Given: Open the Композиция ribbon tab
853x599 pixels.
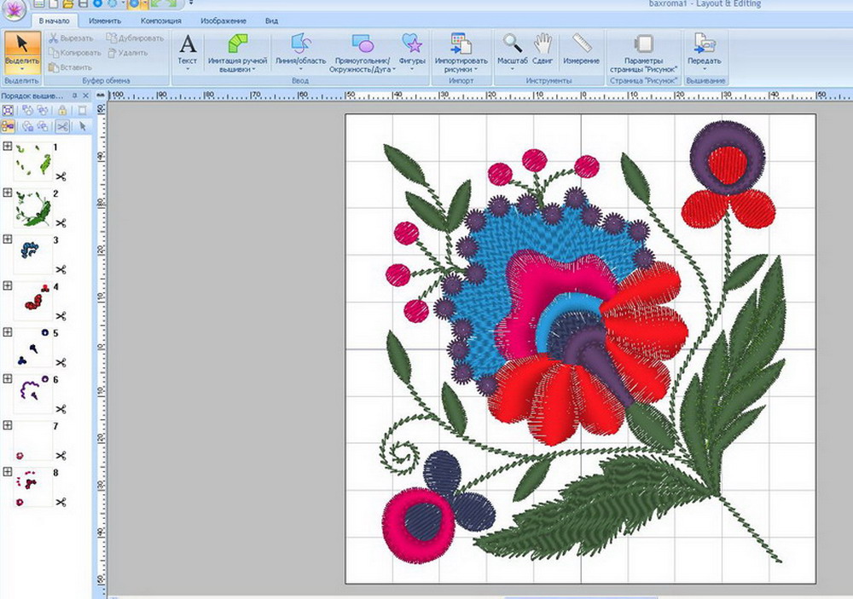Looking at the screenshot, I should (x=160, y=20).
